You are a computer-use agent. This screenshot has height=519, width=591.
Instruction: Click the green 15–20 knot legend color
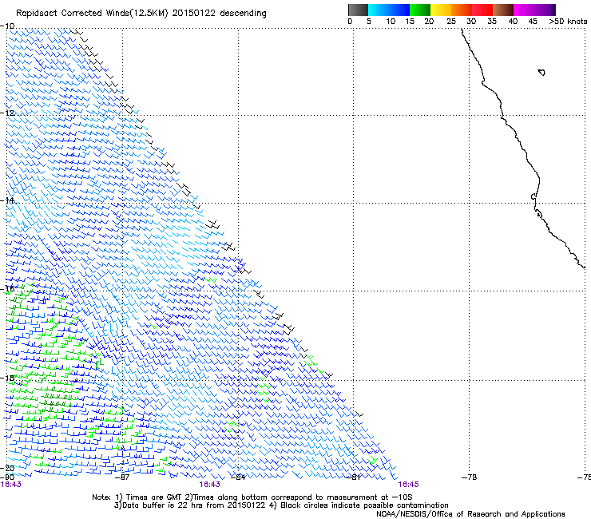point(420,10)
